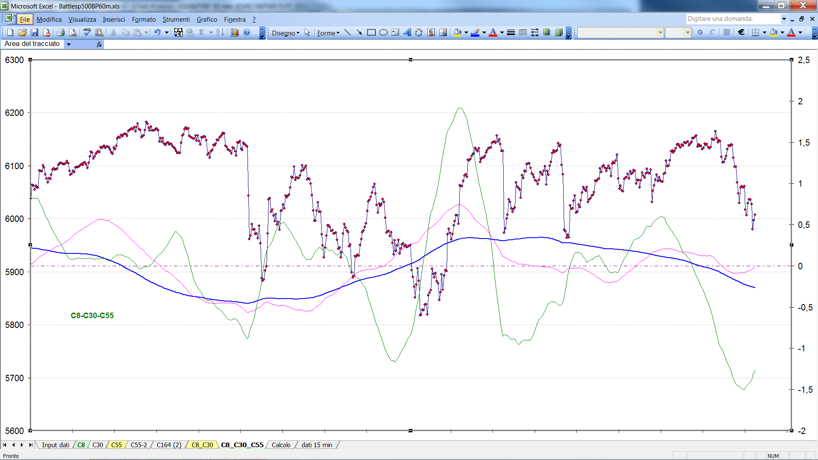The image size is (818, 460).
Task: Click the Shadow Style icon
Action: (x=547, y=32)
